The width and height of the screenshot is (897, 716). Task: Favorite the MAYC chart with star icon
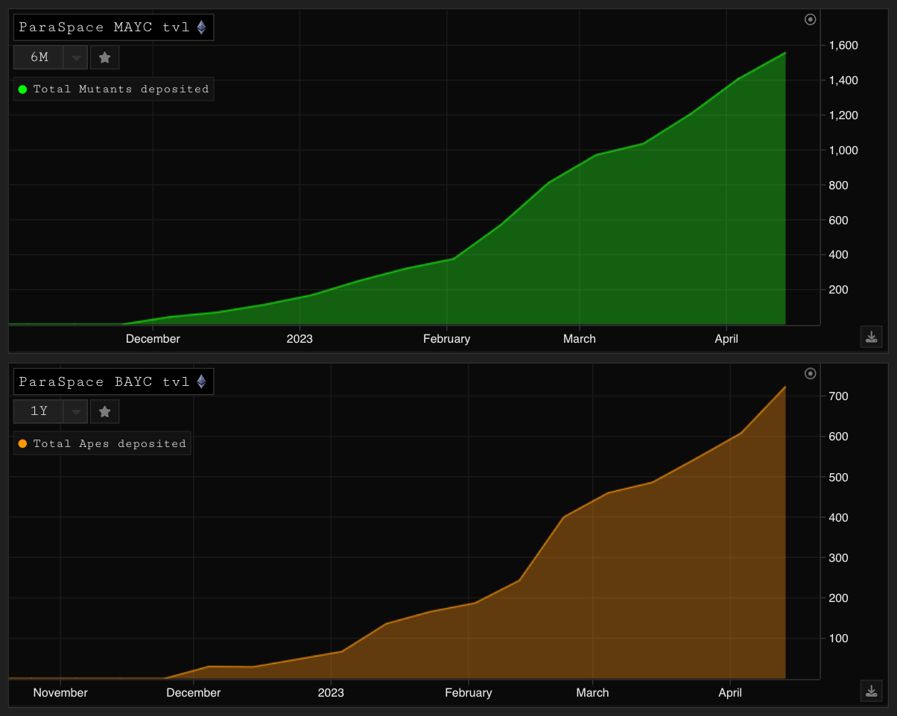click(x=105, y=57)
